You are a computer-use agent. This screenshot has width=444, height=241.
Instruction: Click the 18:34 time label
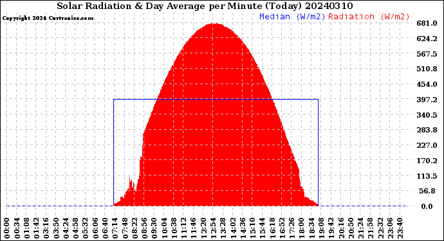coord(311,228)
